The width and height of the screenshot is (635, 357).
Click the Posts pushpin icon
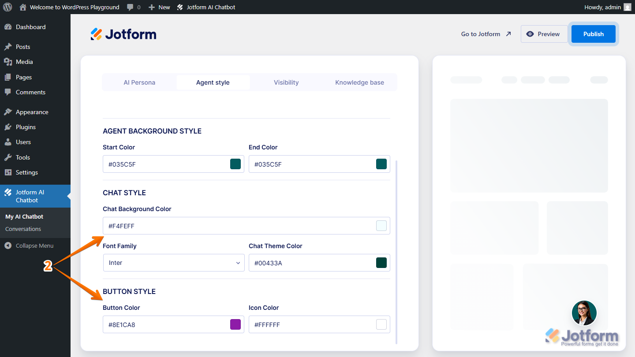pos(8,47)
